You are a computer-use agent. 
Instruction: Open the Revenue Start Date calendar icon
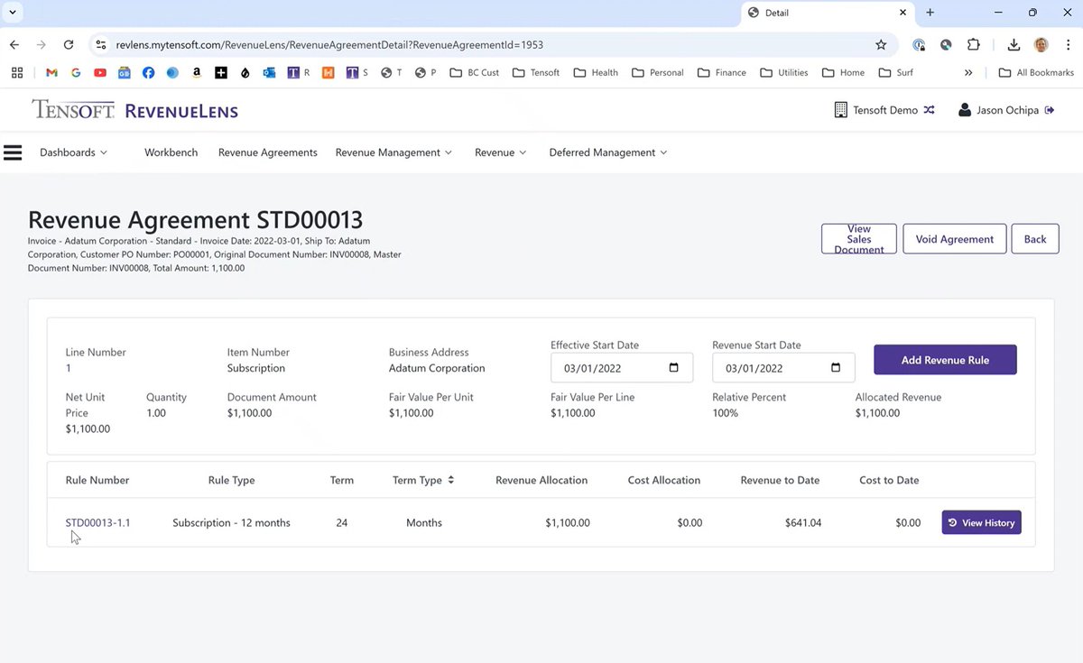(835, 368)
